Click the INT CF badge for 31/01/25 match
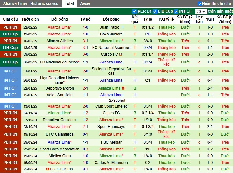233x173 pixels. 10,71
